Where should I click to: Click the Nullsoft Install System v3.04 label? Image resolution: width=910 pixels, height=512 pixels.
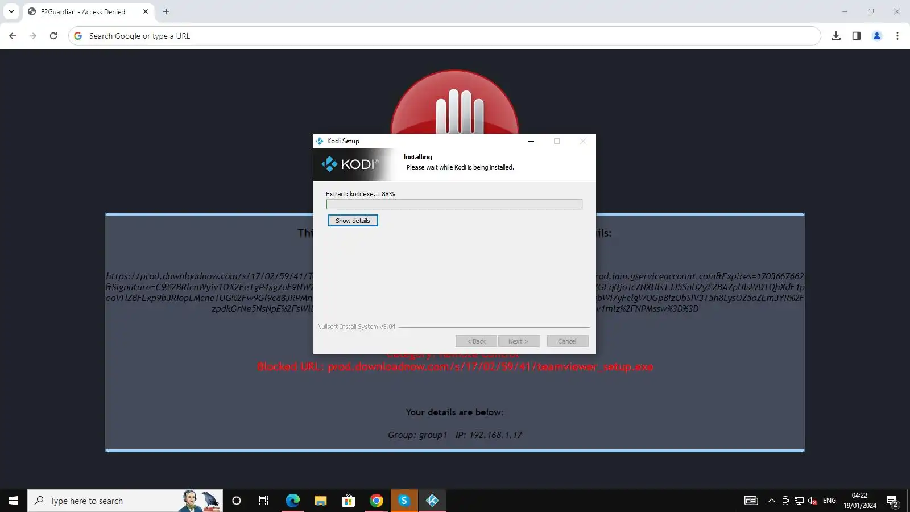[x=356, y=327]
